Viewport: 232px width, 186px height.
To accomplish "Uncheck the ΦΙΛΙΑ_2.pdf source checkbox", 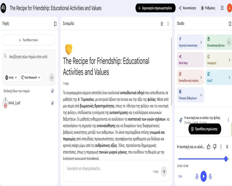I will click(x=52, y=103).
